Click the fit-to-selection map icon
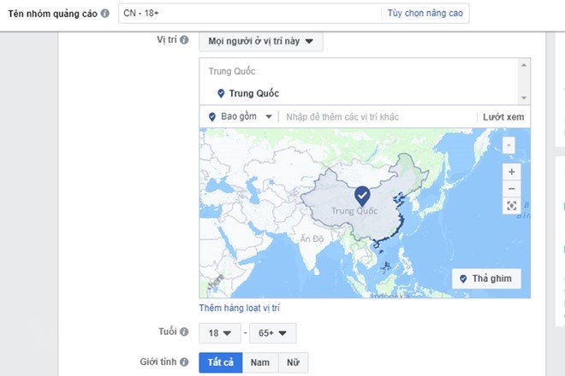Screen dimensions: 565x376 coord(511,206)
